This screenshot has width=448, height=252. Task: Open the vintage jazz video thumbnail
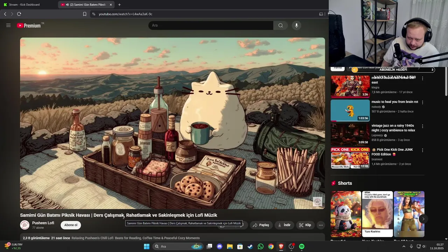(350, 134)
